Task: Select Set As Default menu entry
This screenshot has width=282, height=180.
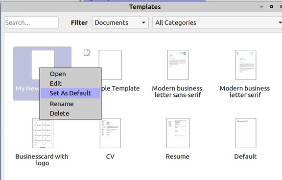Action: point(70,93)
